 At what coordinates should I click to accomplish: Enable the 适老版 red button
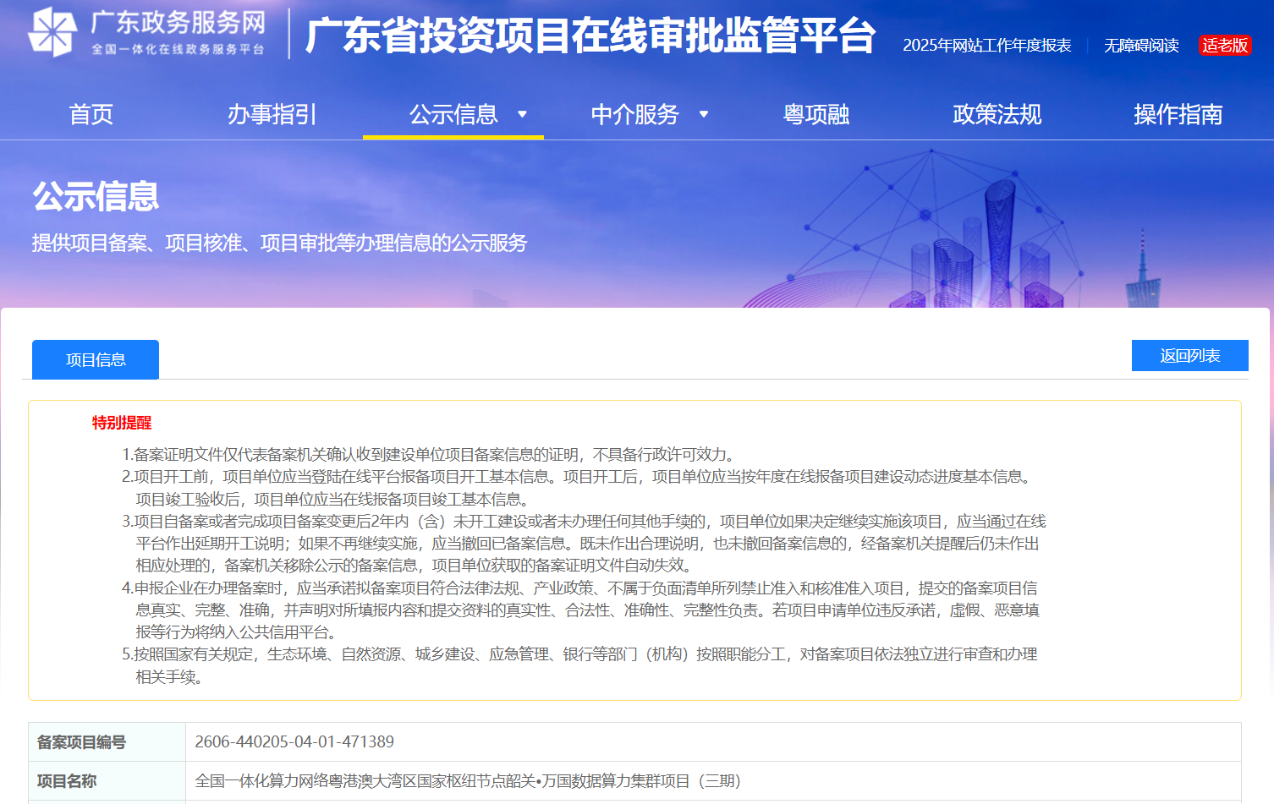1225,46
